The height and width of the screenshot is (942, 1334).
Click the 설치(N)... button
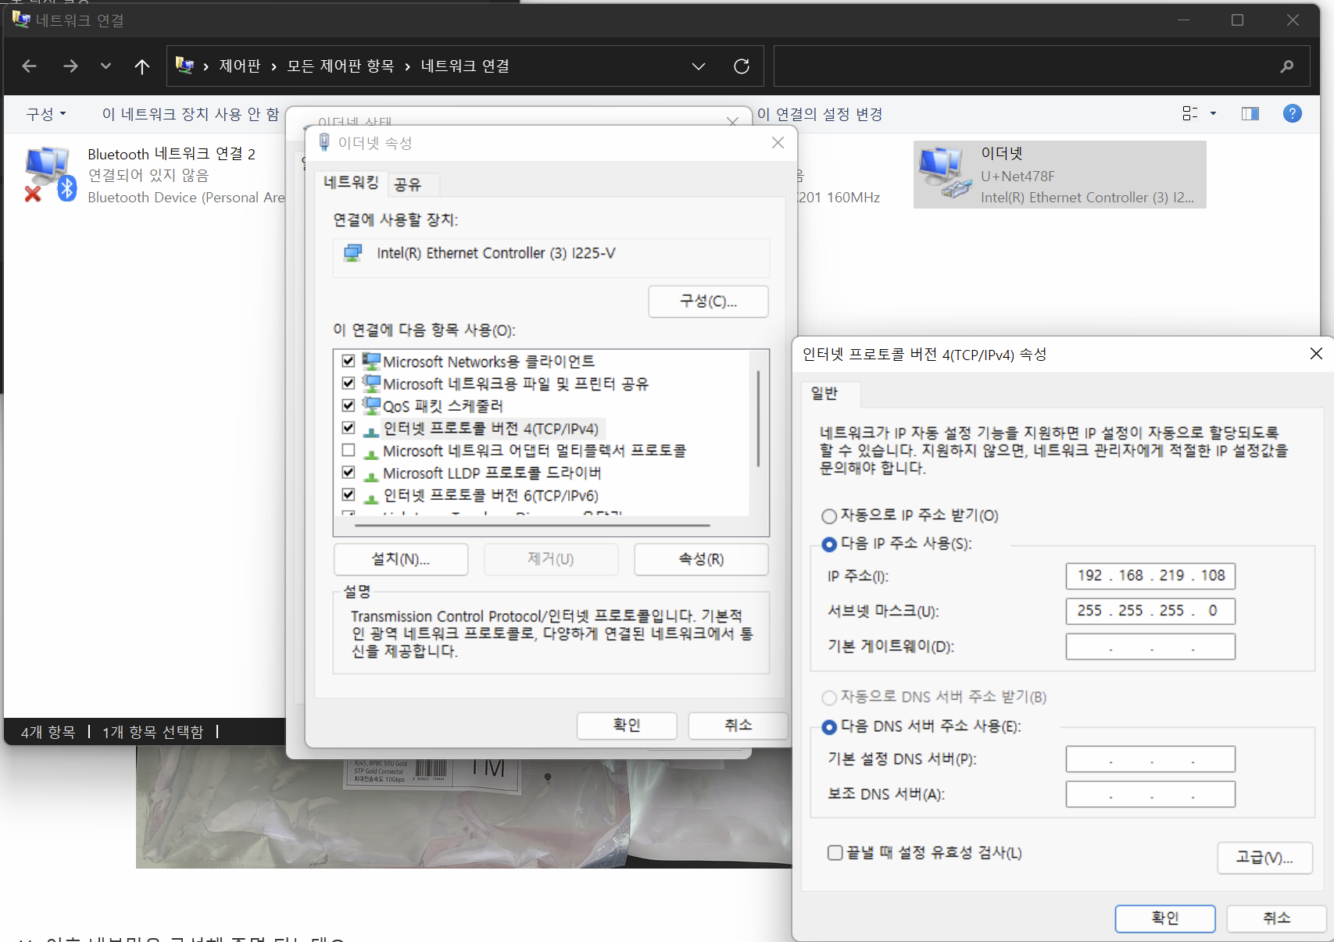pos(401,559)
